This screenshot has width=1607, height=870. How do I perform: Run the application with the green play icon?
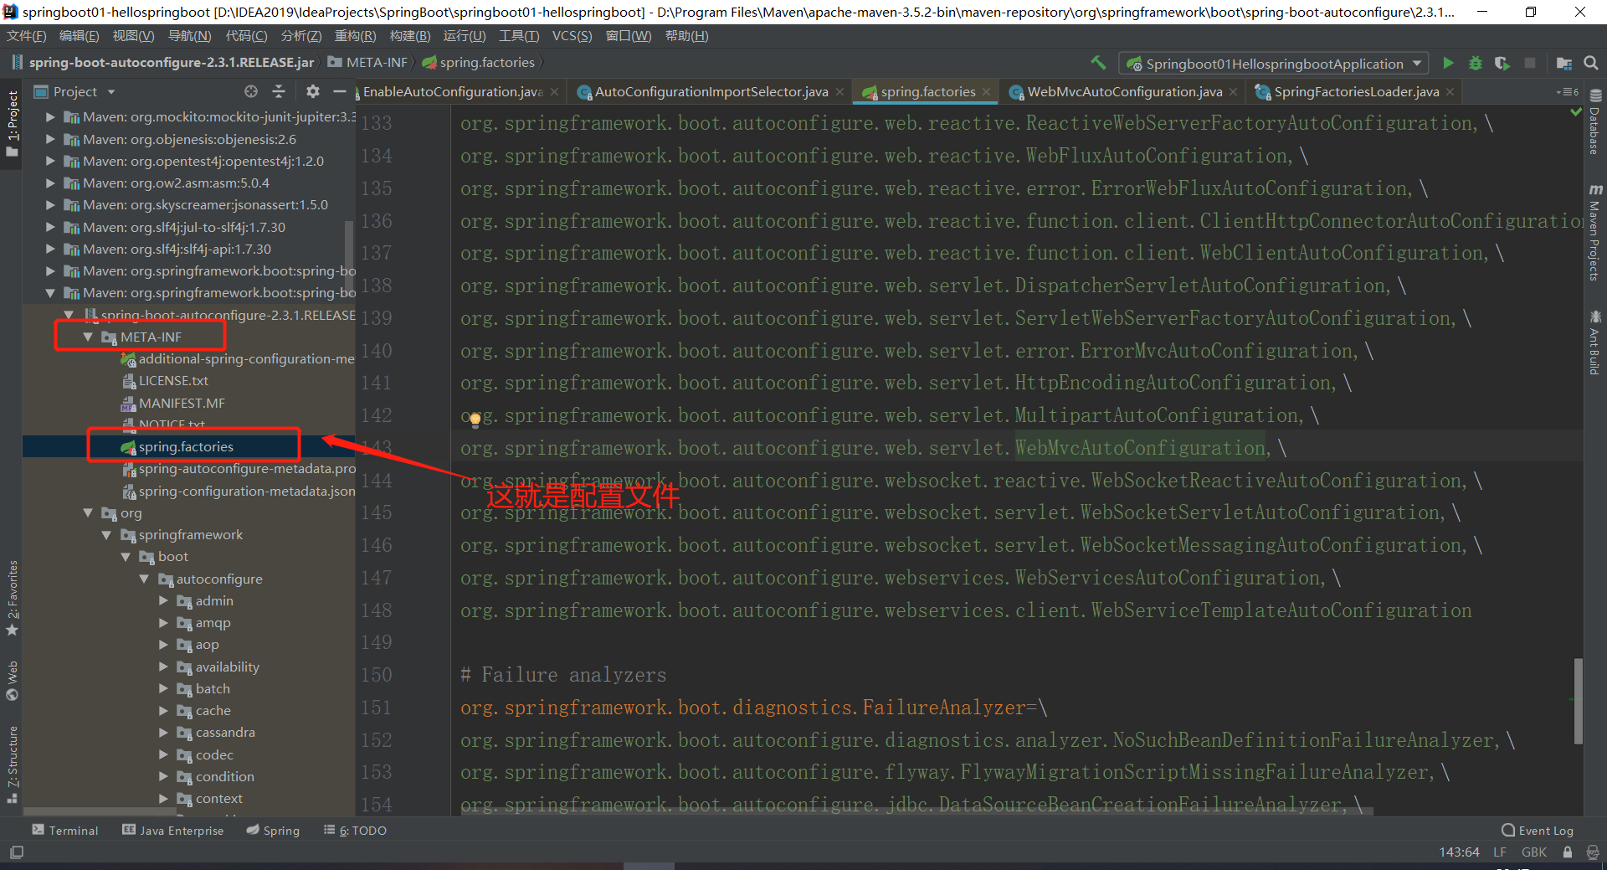tap(1448, 64)
